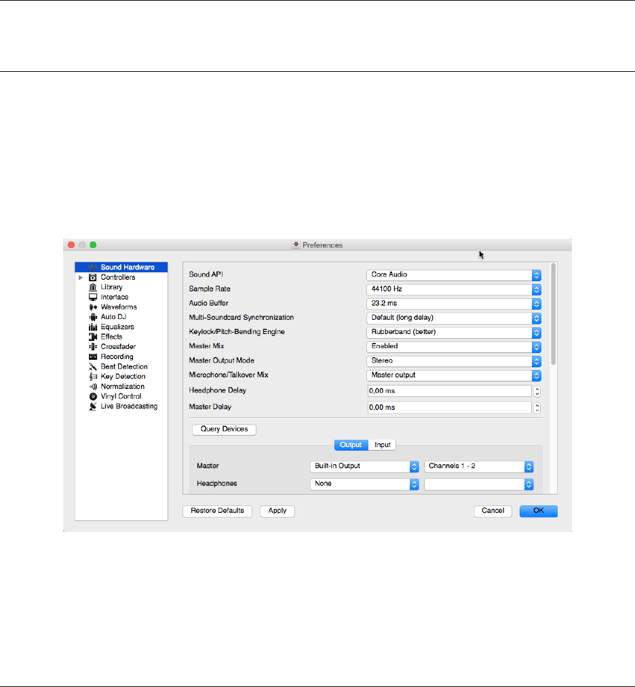Screen dimensions: 635x687
Task: Open Key Detection preferences page
Action: (123, 377)
